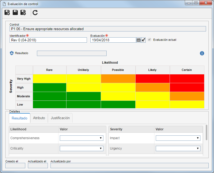Click the Rare column header

(x=49, y=70)
